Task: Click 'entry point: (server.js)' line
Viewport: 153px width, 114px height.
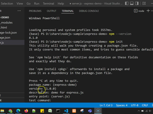Action: point(49,97)
